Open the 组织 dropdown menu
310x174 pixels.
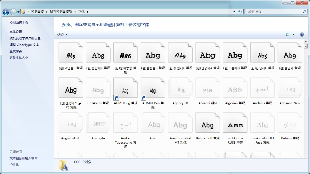tap(62, 35)
